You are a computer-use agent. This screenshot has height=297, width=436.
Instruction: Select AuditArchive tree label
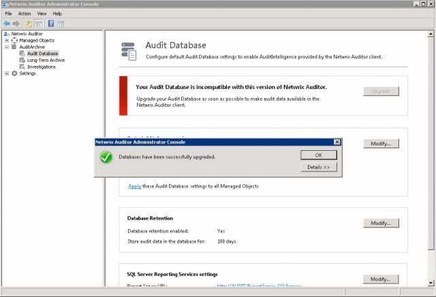(32, 47)
